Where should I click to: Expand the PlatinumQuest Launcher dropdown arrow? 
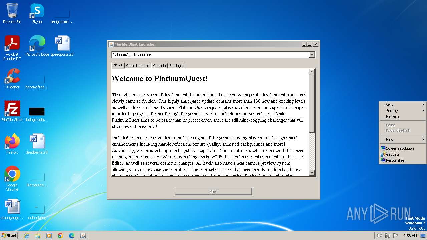click(x=312, y=55)
